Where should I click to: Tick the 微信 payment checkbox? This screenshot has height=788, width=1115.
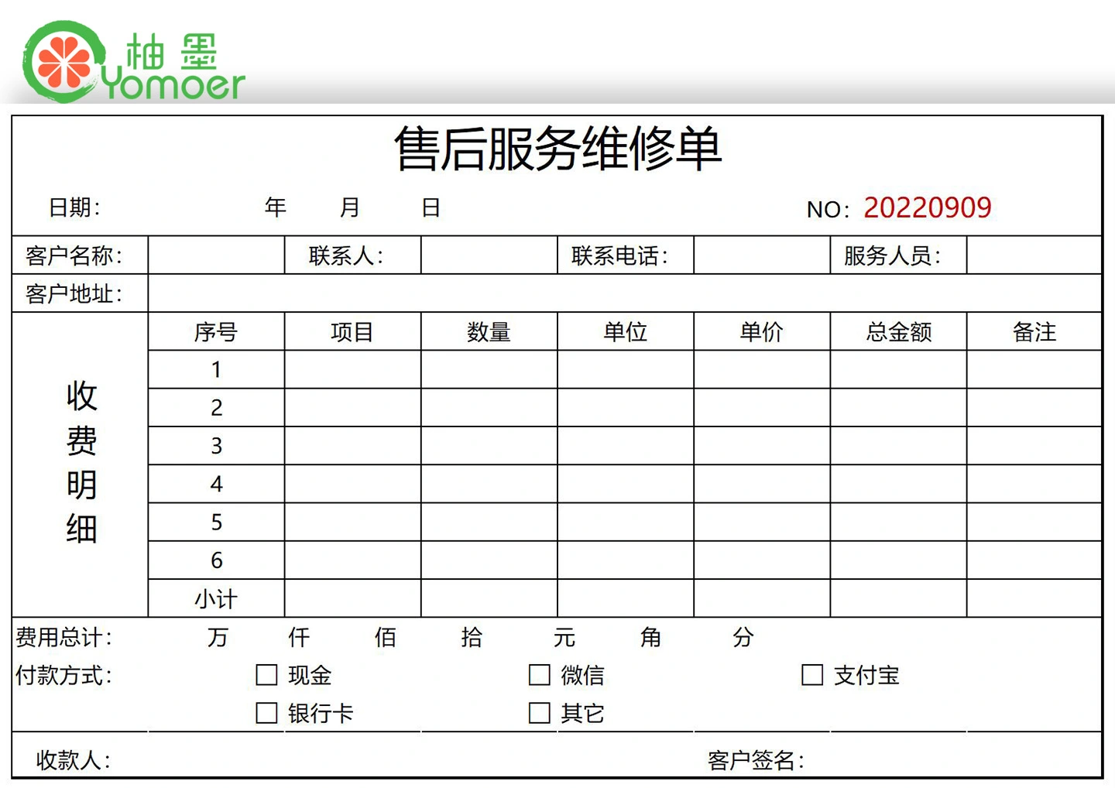click(539, 675)
